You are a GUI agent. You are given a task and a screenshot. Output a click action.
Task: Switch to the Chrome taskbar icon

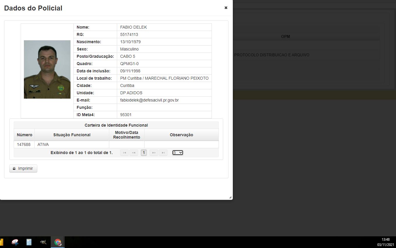(x=58, y=242)
